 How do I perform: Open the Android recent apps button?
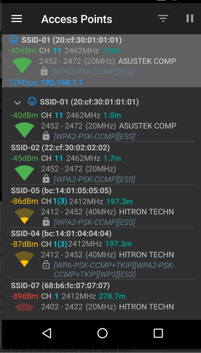click(158, 333)
